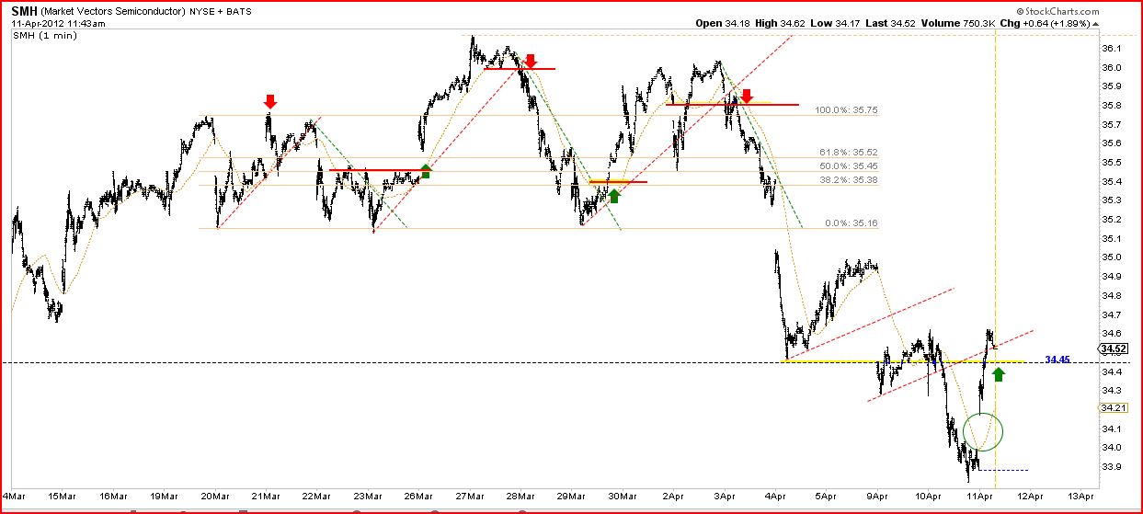1143x514 pixels.
Task: Click the "Open 34.18" value
Action: 722,23
